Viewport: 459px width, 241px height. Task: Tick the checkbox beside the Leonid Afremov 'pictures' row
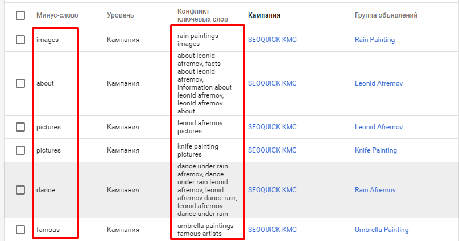(20, 127)
